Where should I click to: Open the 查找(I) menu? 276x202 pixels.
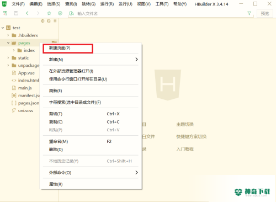(71, 4)
